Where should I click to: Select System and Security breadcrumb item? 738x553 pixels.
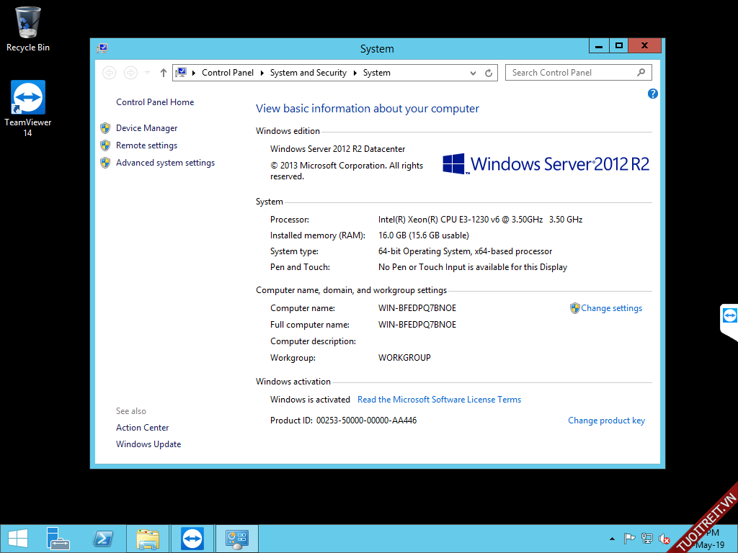pos(308,73)
